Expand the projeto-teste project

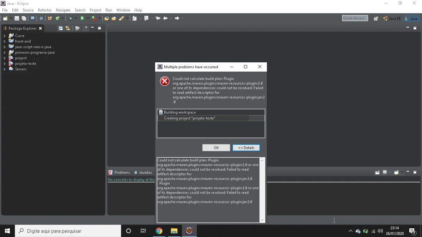tap(5, 64)
